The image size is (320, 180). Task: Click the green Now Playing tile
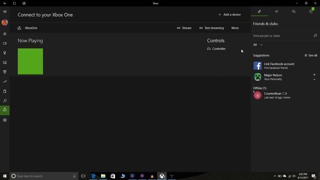click(30, 61)
